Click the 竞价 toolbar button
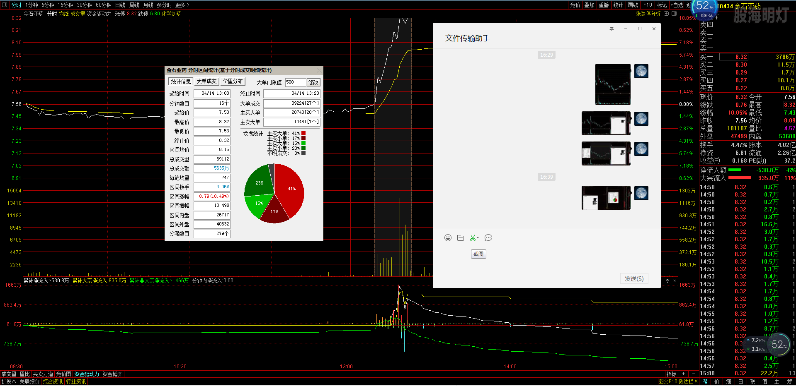 coord(575,5)
